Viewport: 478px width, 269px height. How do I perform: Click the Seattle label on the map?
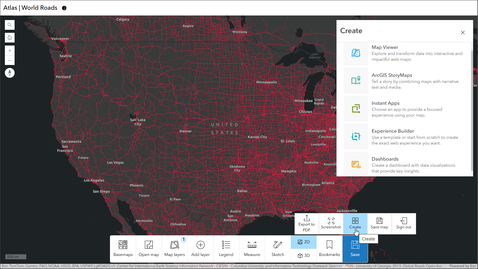point(66,56)
